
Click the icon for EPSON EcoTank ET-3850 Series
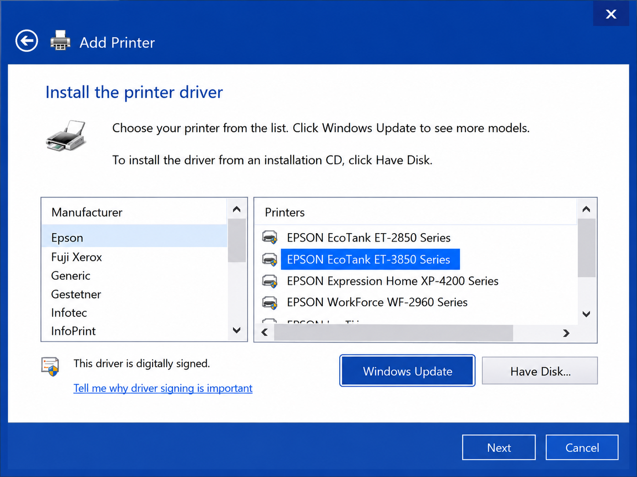(x=270, y=260)
